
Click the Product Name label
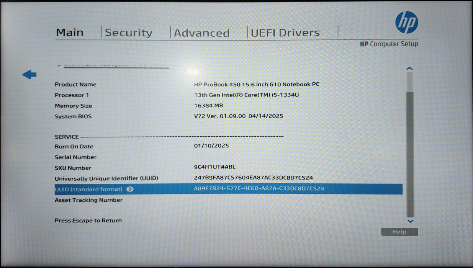coord(75,85)
